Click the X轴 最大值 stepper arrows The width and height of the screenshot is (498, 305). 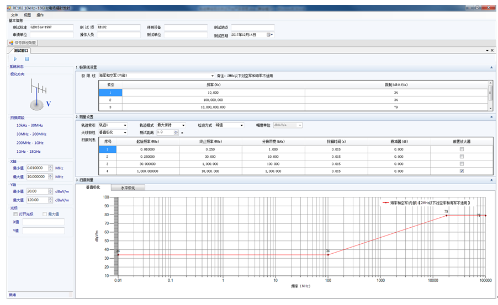(50, 177)
